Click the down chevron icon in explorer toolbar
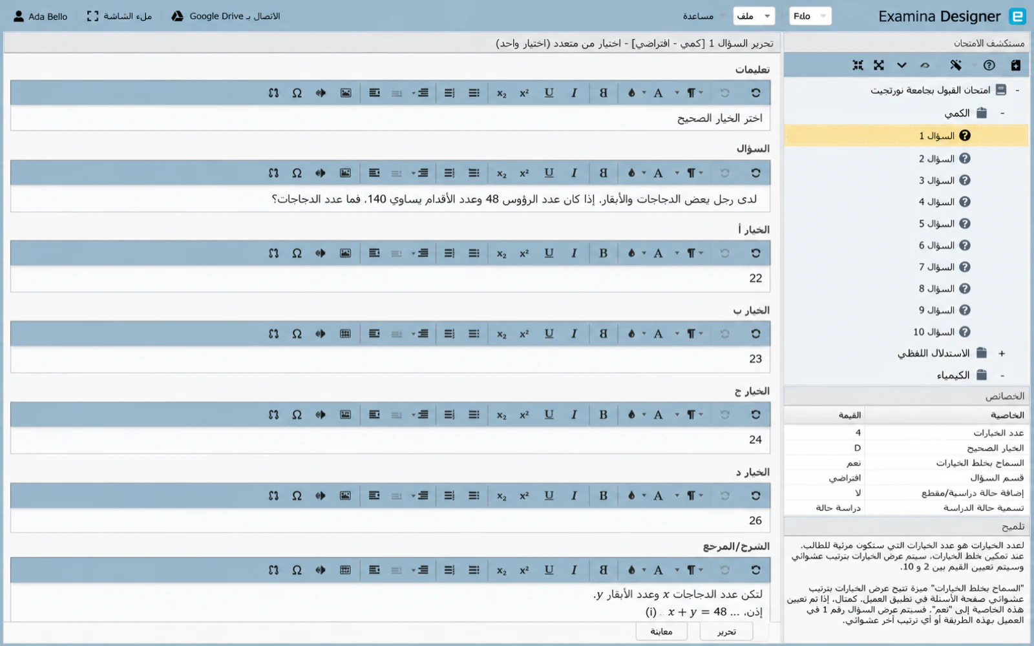 click(x=902, y=65)
